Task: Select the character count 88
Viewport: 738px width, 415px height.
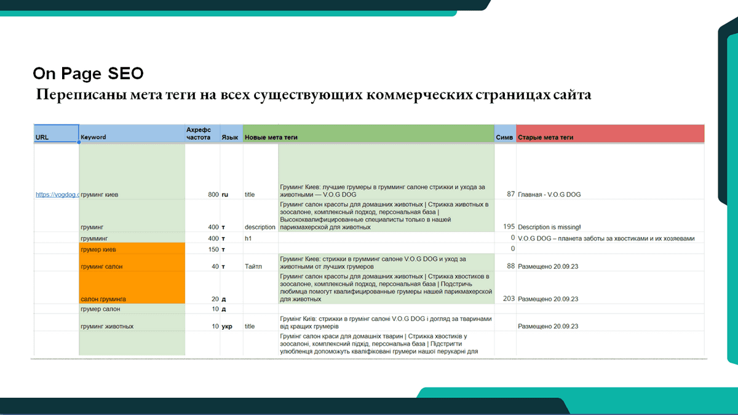Action: (510, 266)
